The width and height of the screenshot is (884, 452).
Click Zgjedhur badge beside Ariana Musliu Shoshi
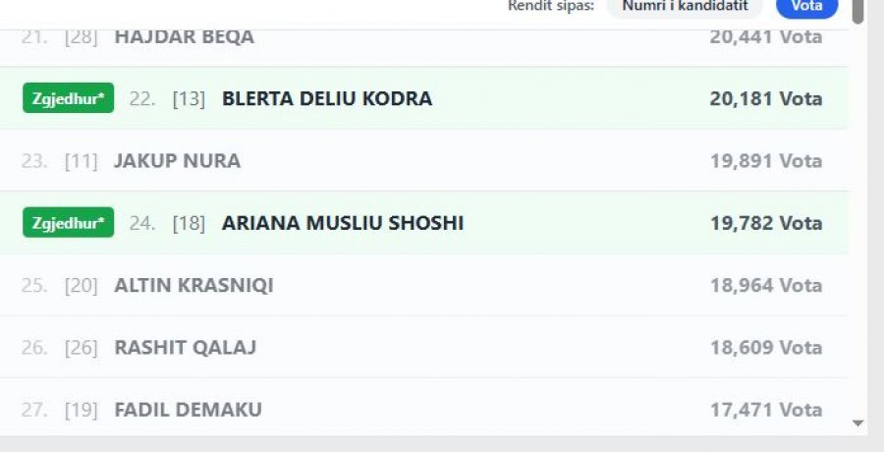[68, 223]
